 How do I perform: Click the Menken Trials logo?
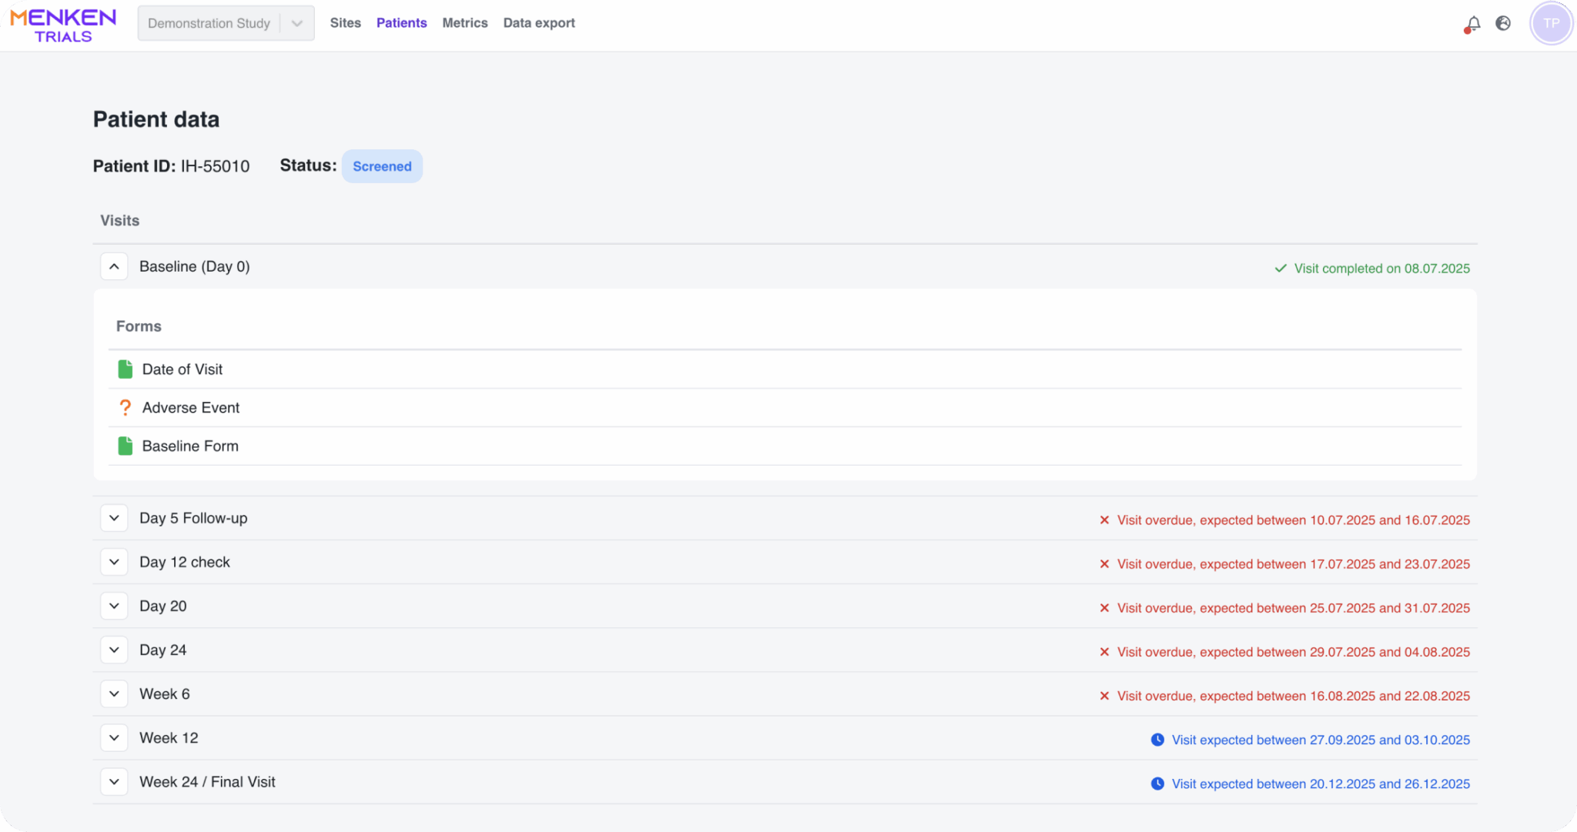tap(63, 25)
